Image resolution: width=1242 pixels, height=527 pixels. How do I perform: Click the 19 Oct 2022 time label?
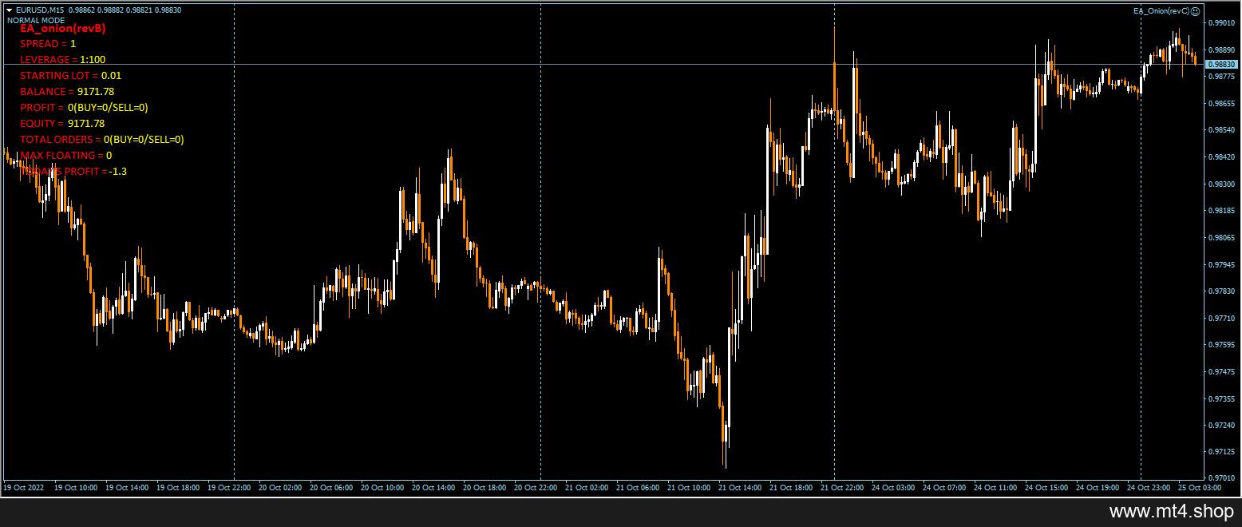(22, 487)
